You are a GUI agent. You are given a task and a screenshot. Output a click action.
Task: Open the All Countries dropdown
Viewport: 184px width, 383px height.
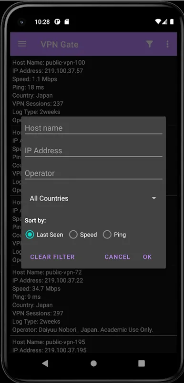[93, 198]
